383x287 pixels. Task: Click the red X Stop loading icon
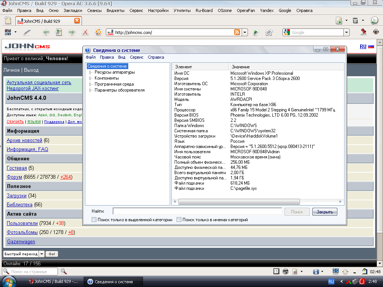click(x=85, y=33)
